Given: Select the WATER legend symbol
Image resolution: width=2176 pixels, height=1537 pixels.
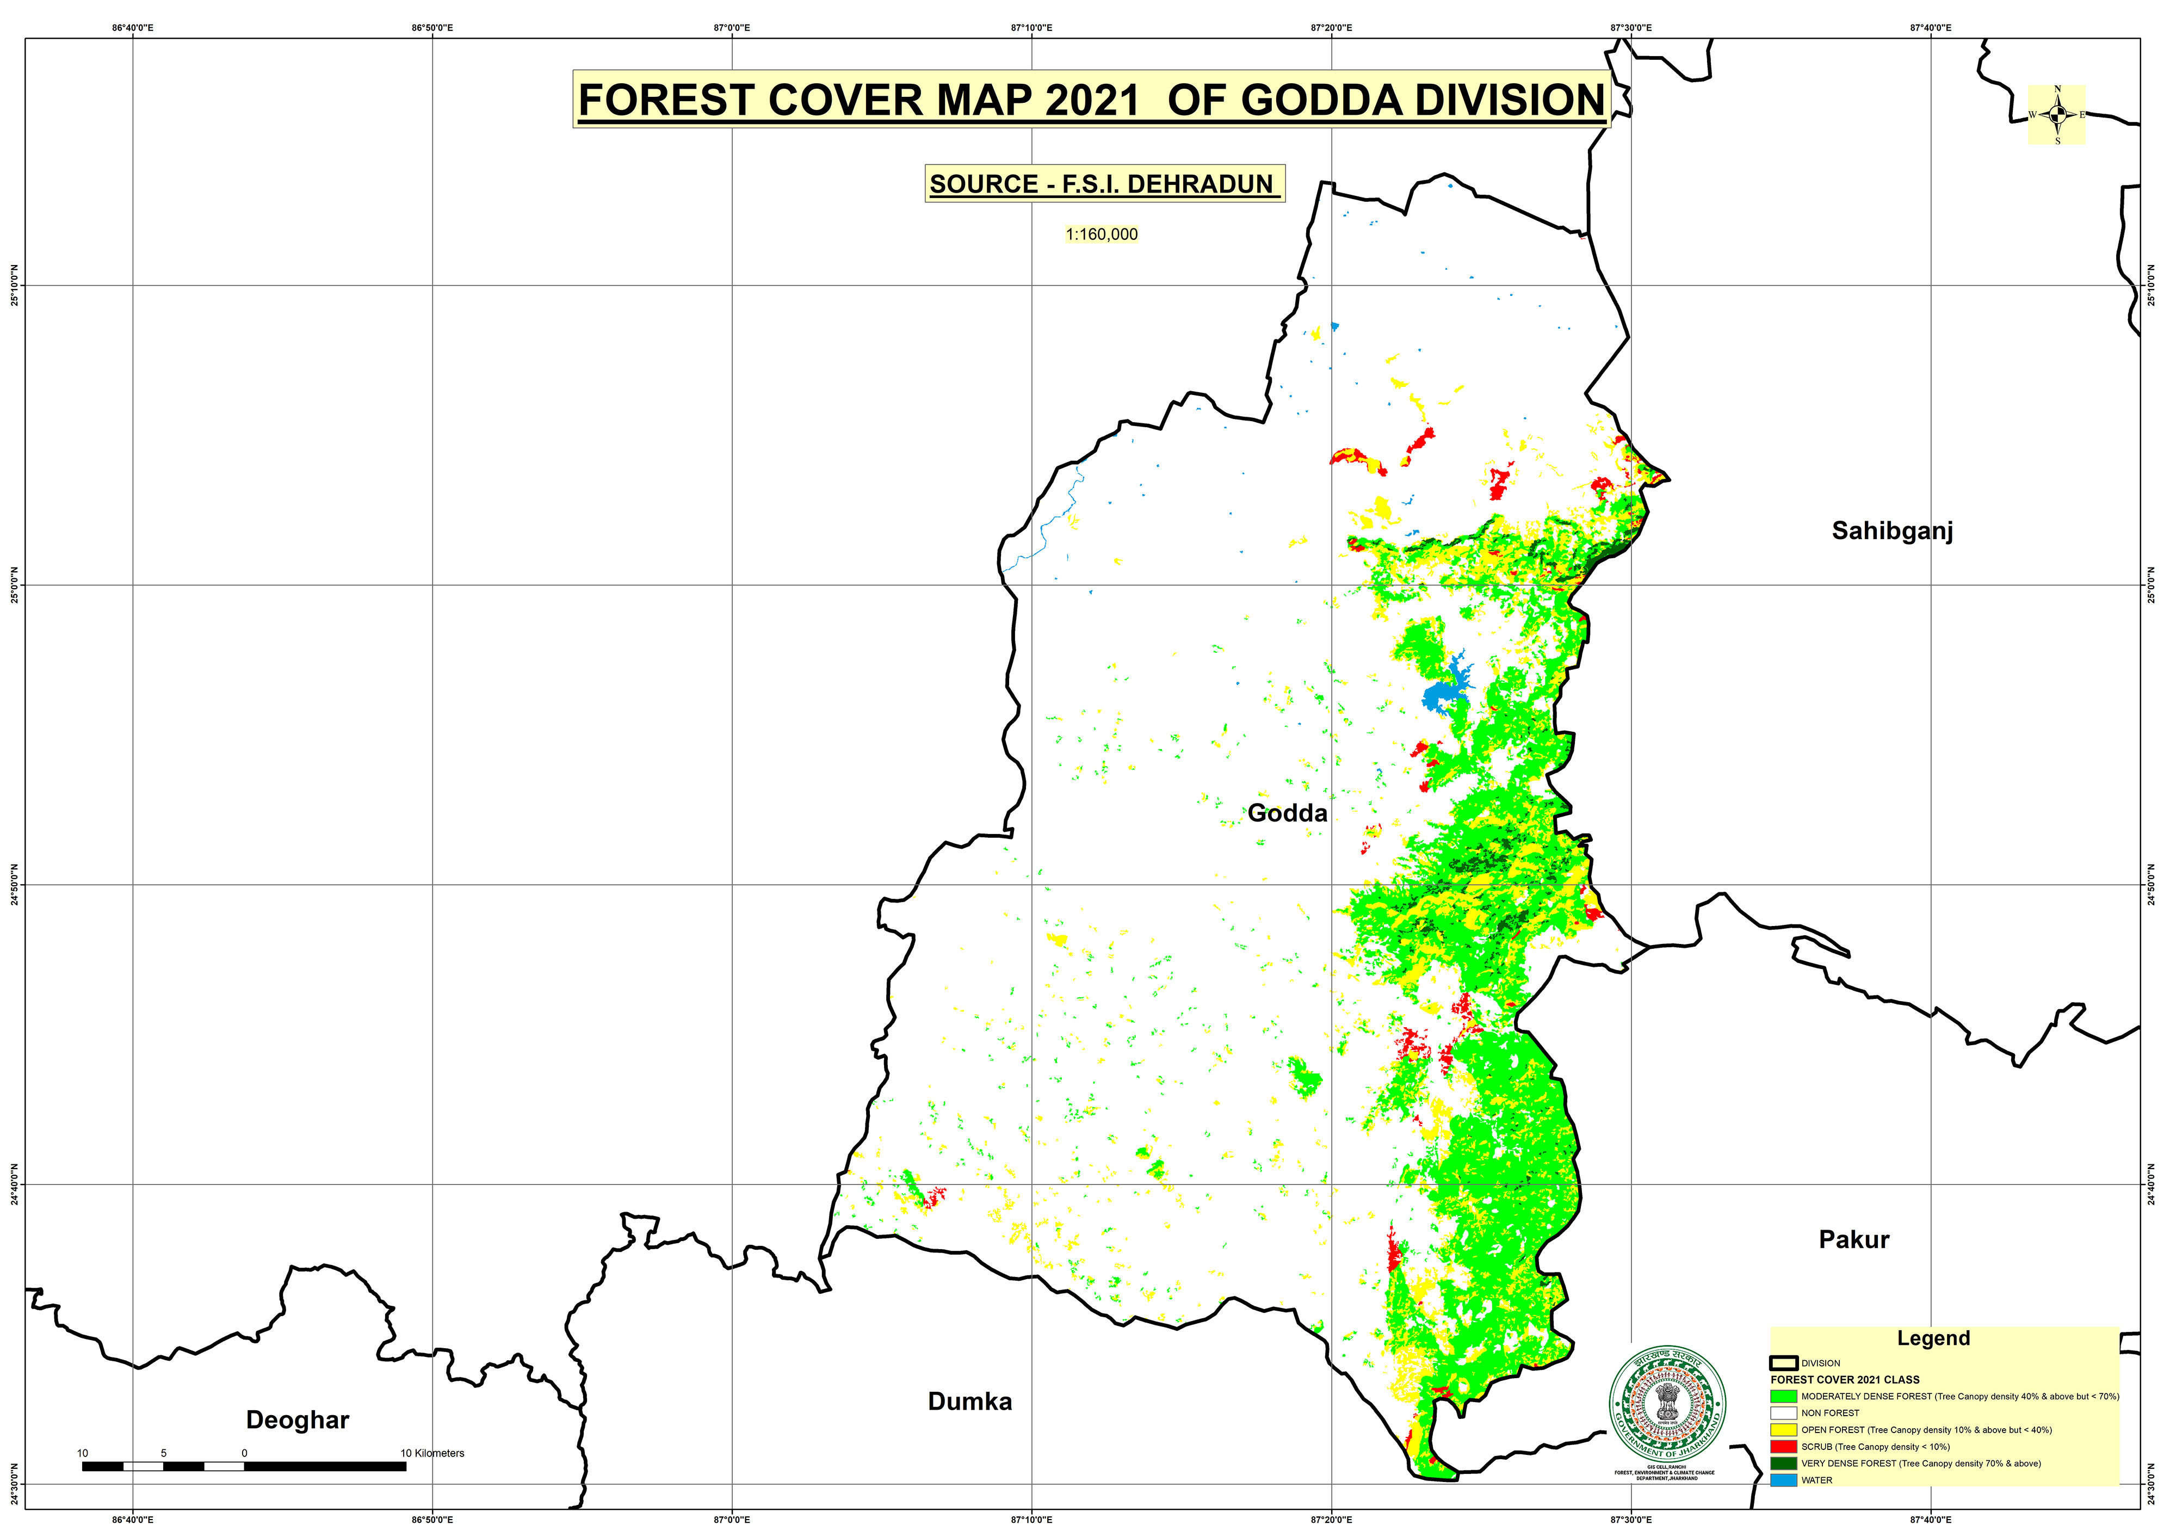Looking at the screenshot, I should coord(1784,1480).
